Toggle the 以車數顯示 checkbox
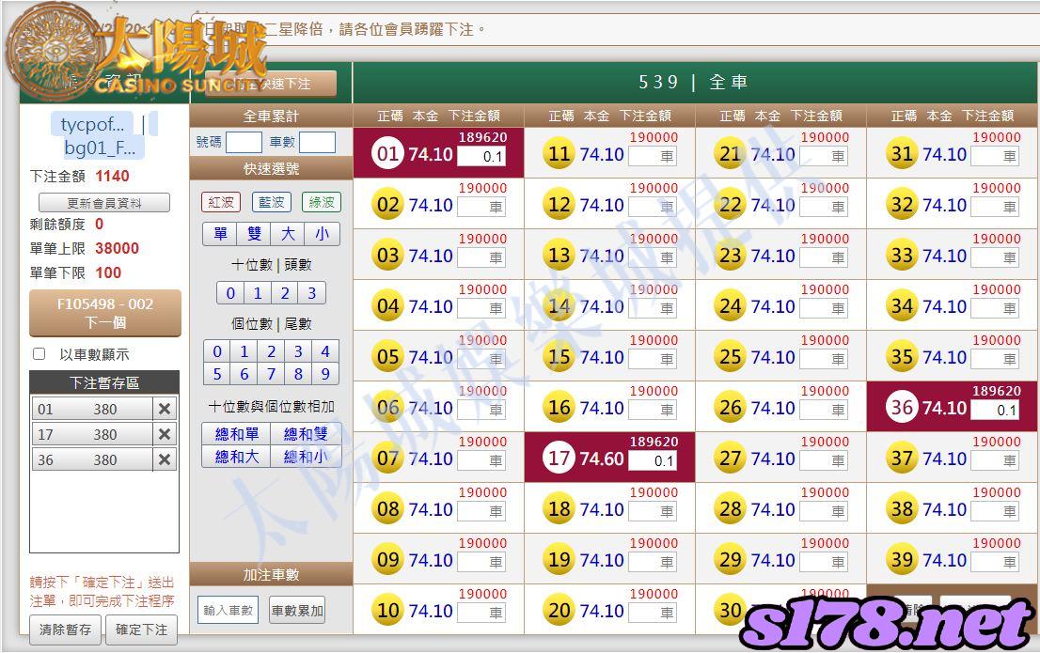1040x653 pixels. [x=39, y=354]
